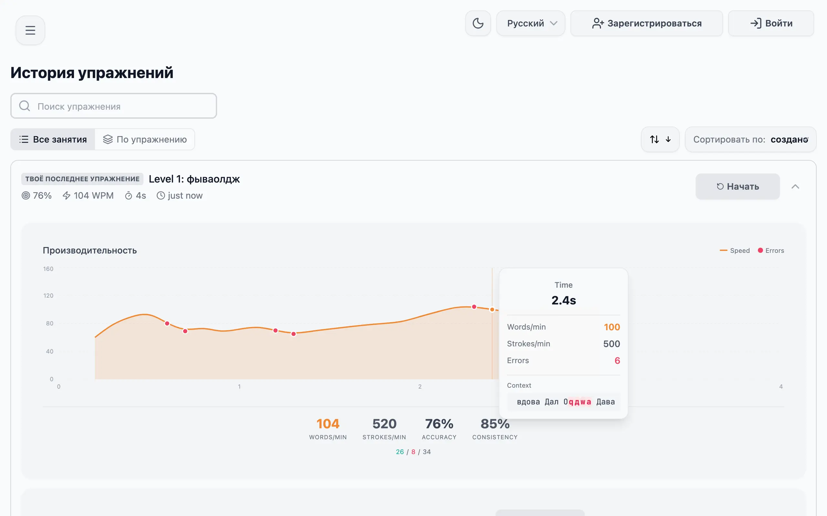This screenshot has width=827, height=516.
Task: Click the stopwatch icon beside 4s
Action: 128,195
